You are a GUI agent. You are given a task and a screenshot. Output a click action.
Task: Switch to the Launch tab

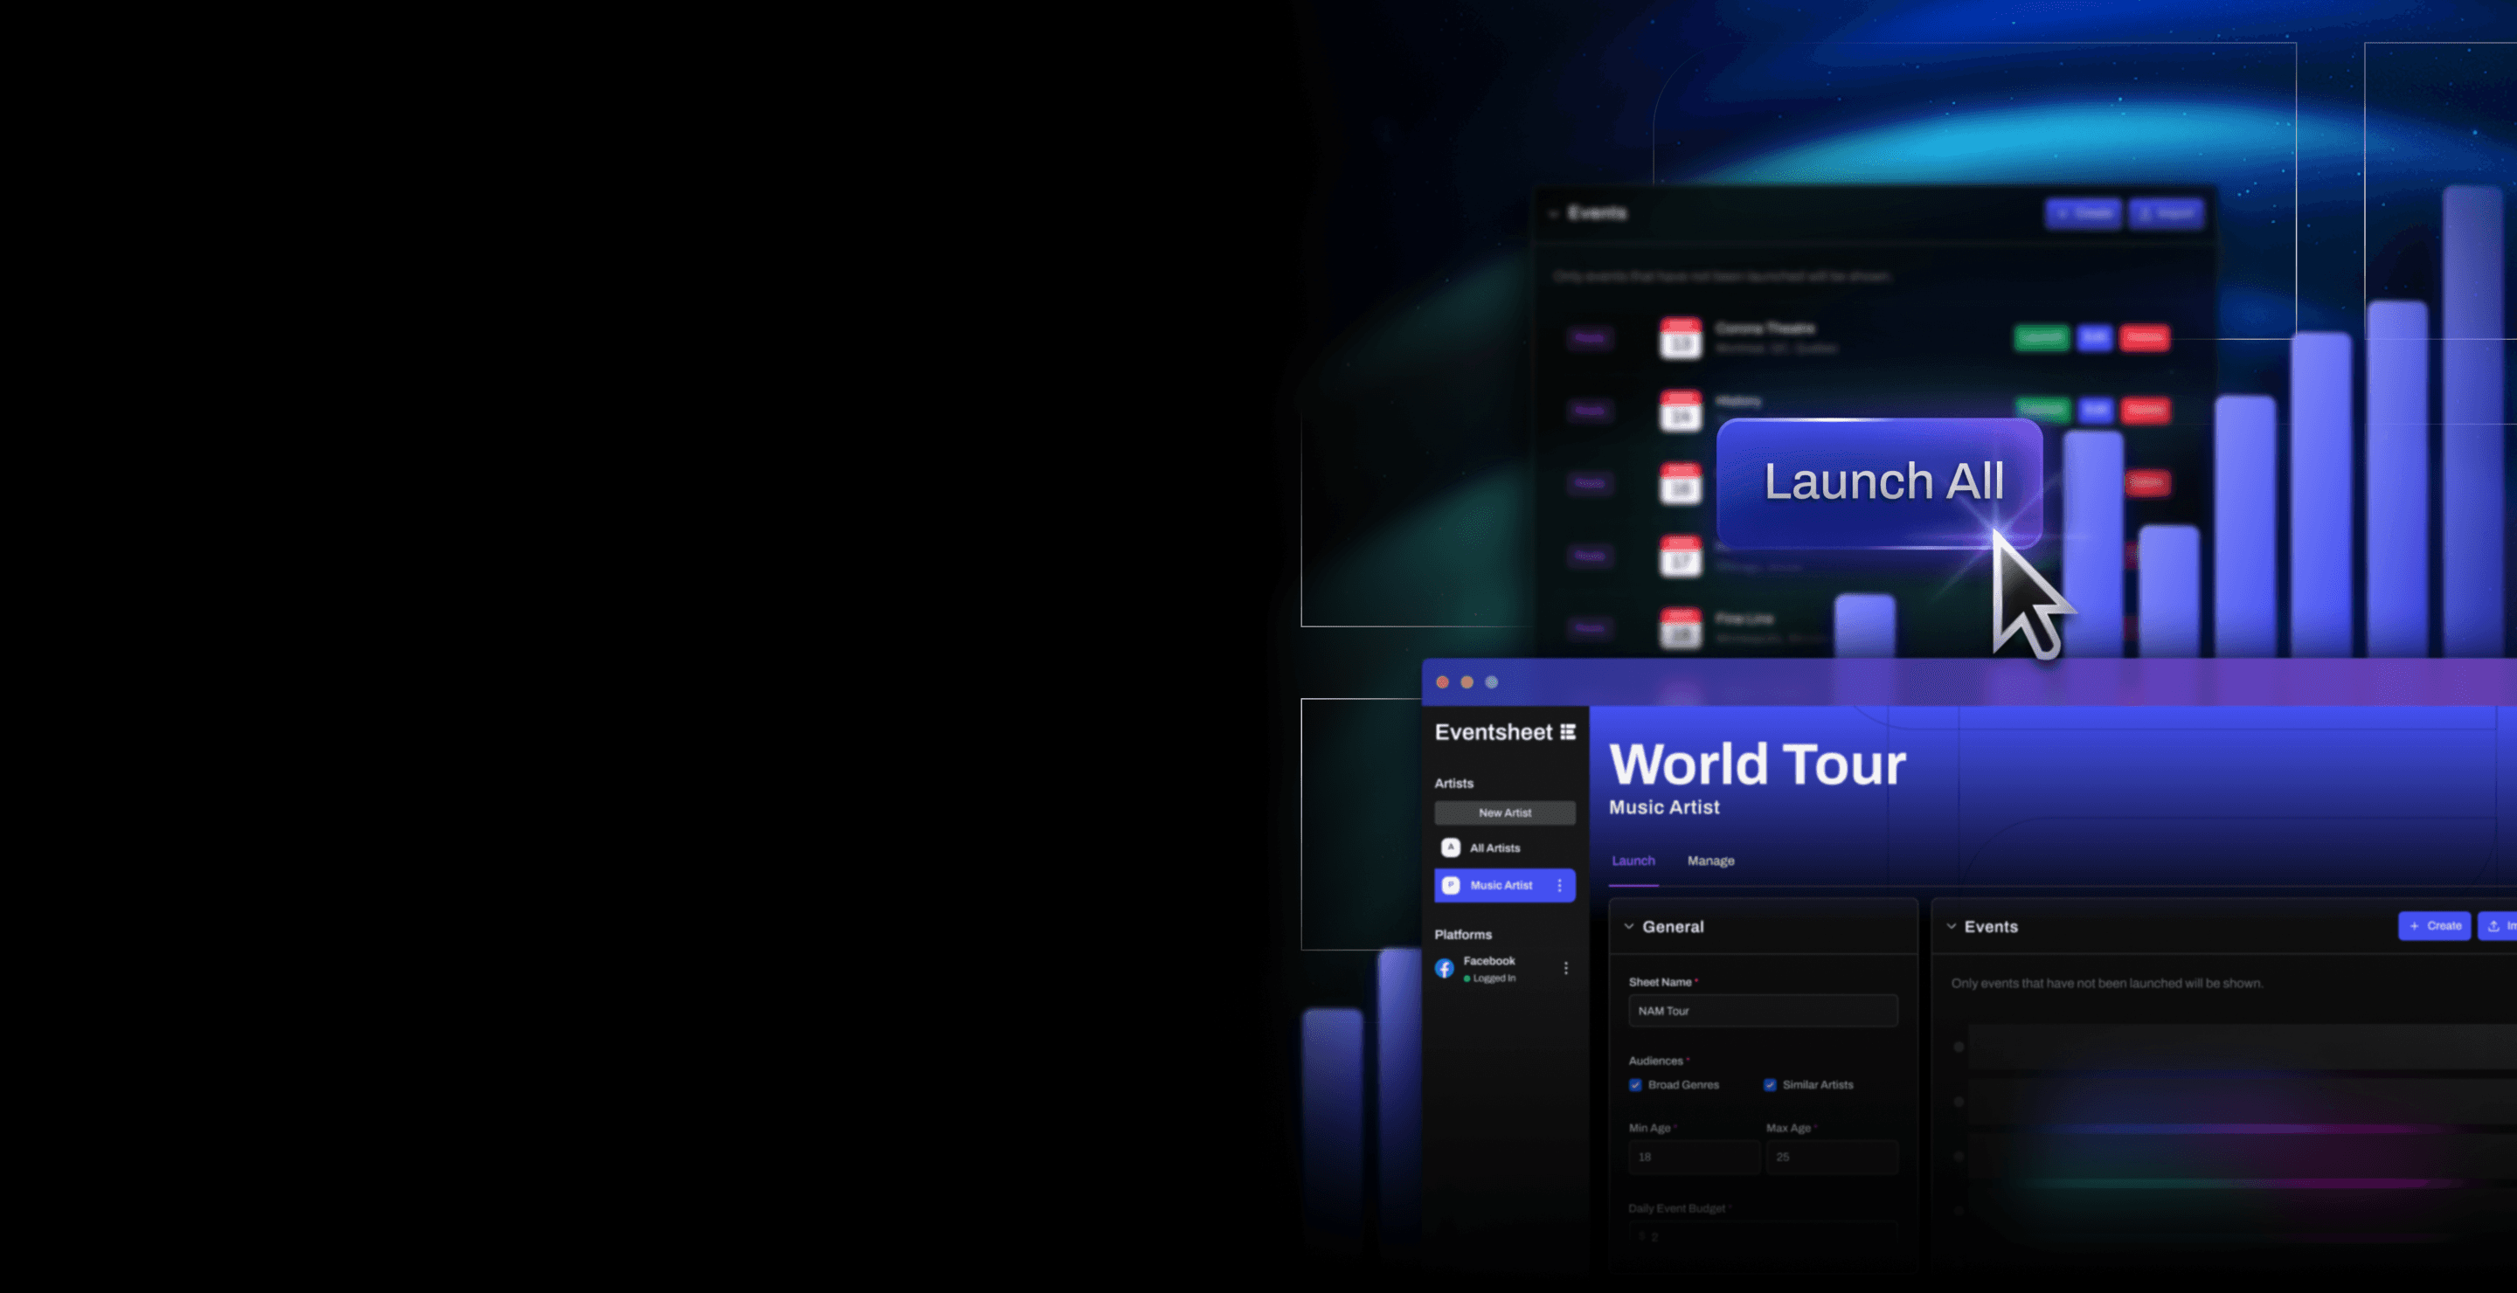(1633, 861)
